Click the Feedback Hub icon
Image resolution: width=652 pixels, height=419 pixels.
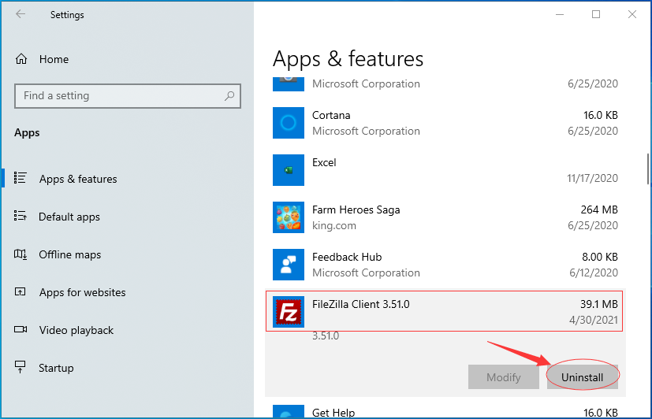click(289, 265)
